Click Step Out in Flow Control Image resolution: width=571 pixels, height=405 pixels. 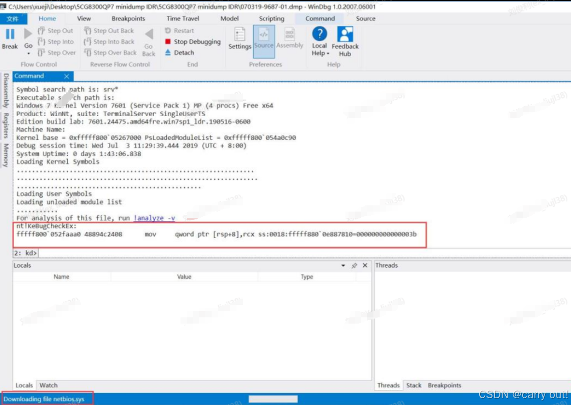pos(55,31)
